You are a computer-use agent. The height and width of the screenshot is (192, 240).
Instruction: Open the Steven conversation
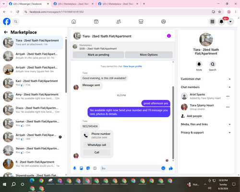click(32, 150)
